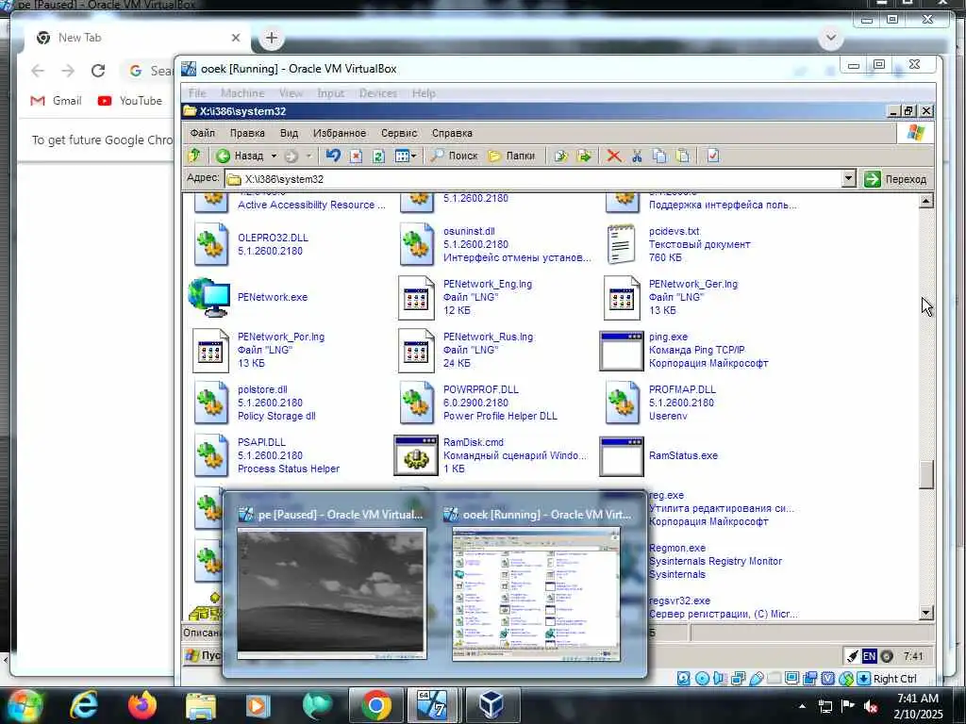This screenshot has height=724, width=966.
Task: Click the EN language indicator in guest tray
Action: tap(869, 656)
